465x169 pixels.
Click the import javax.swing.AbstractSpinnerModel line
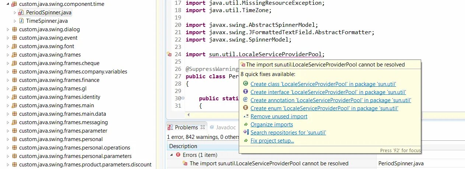tap(252, 25)
